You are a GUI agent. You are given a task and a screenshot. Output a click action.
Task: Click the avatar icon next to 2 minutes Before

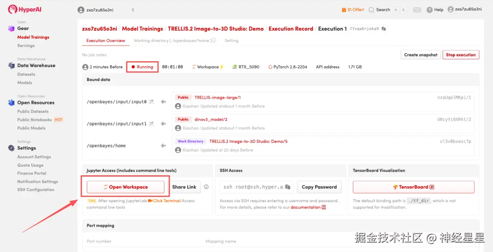point(85,67)
